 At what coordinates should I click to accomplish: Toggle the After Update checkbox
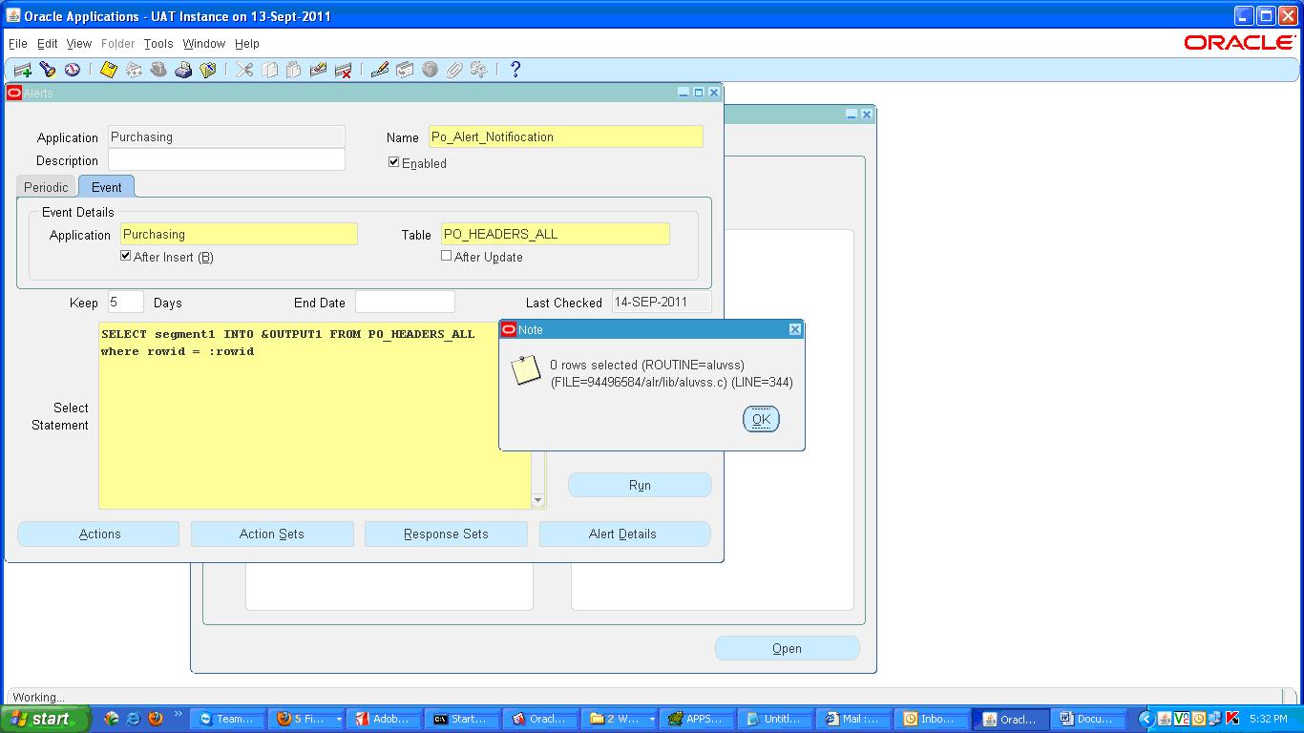pyautogui.click(x=446, y=256)
